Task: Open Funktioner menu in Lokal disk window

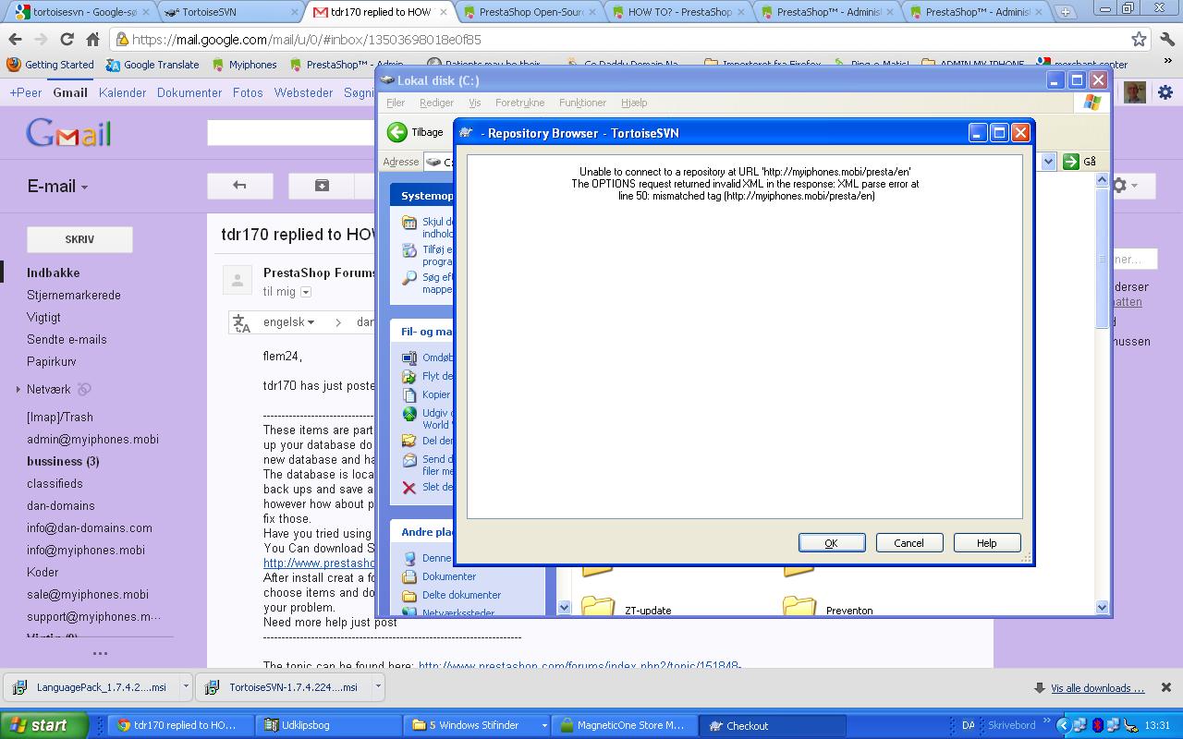Action: click(x=582, y=103)
